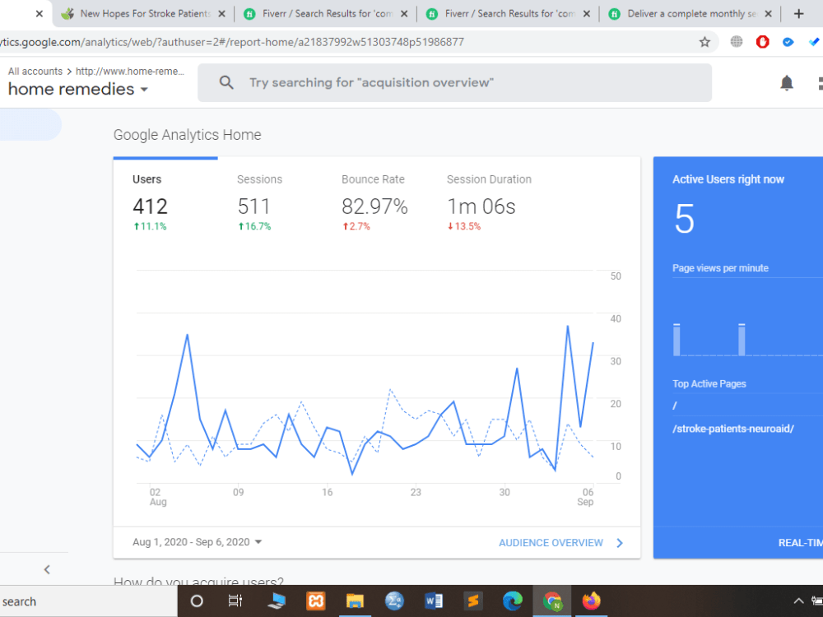
Task: Close the 'New Hopes For Stroke Patients' tab
Action: point(221,14)
